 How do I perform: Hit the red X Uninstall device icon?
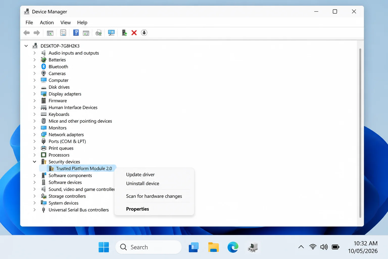134,33
